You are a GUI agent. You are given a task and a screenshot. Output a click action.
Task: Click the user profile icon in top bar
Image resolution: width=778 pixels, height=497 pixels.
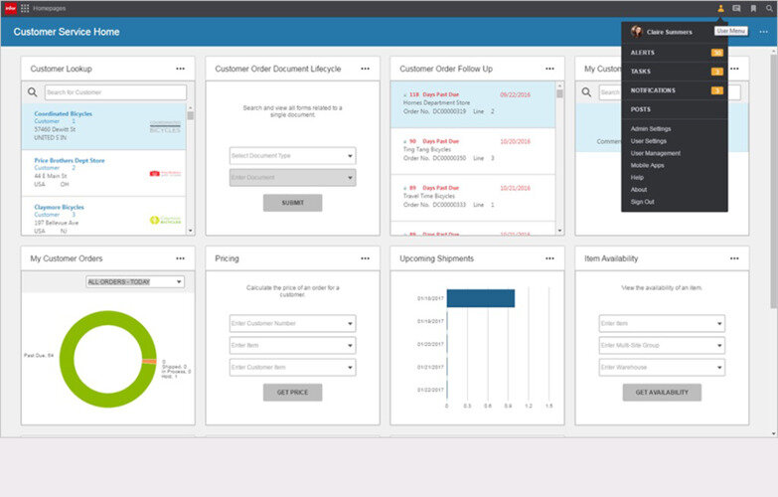point(720,8)
